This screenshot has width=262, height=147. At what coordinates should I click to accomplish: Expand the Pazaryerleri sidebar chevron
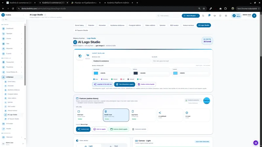pyautogui.click(x=22, y=62)
